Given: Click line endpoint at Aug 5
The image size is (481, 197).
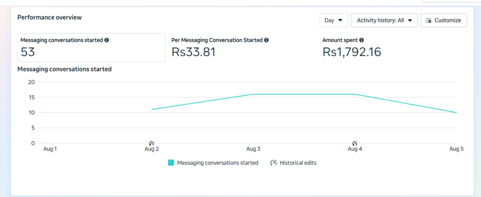Looking at the screenshot, I should pos(457,112).
